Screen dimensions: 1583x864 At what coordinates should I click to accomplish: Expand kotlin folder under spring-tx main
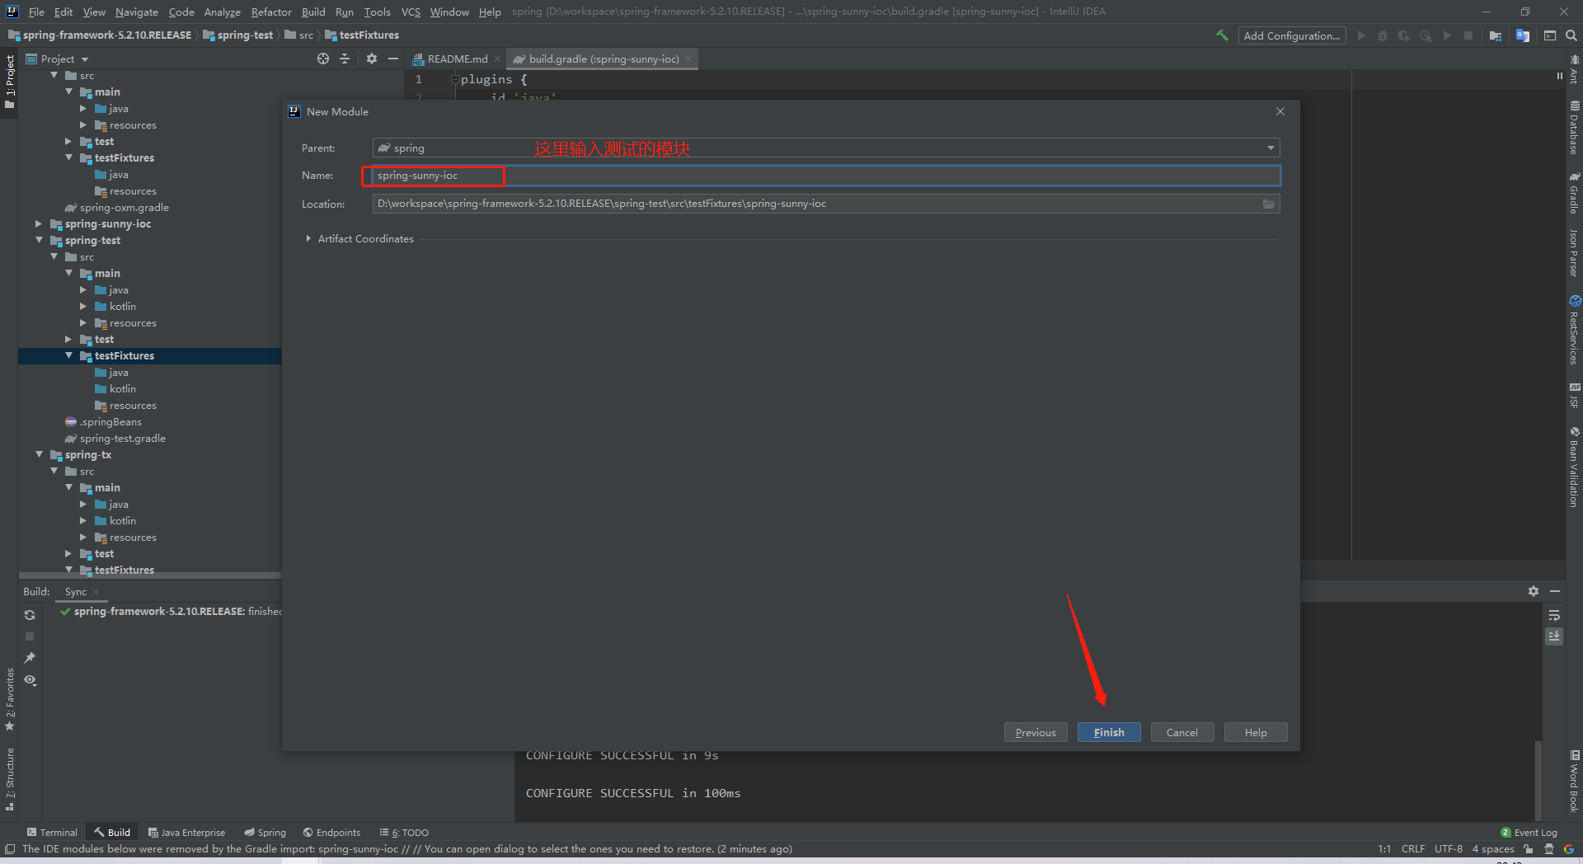pyautogui.click(x=83, y=520)
